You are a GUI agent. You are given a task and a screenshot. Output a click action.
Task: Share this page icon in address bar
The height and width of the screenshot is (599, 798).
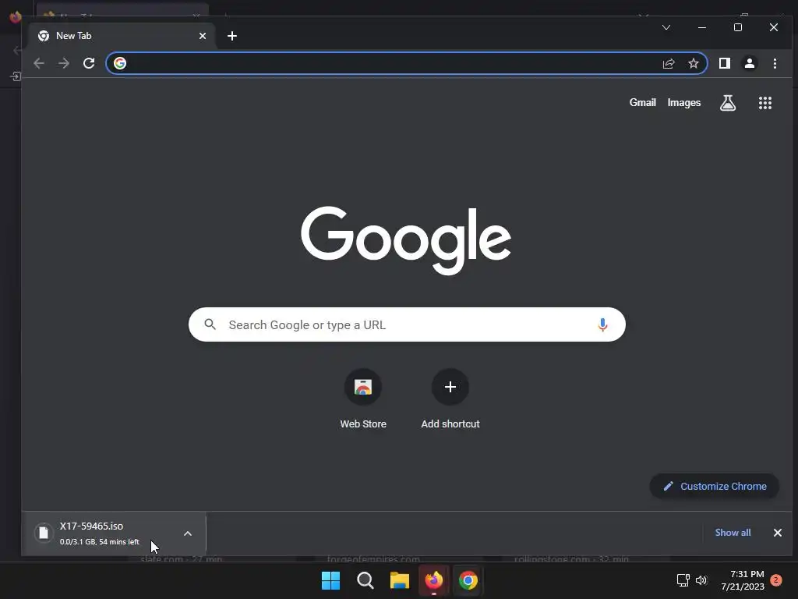(x=668, y=63)
